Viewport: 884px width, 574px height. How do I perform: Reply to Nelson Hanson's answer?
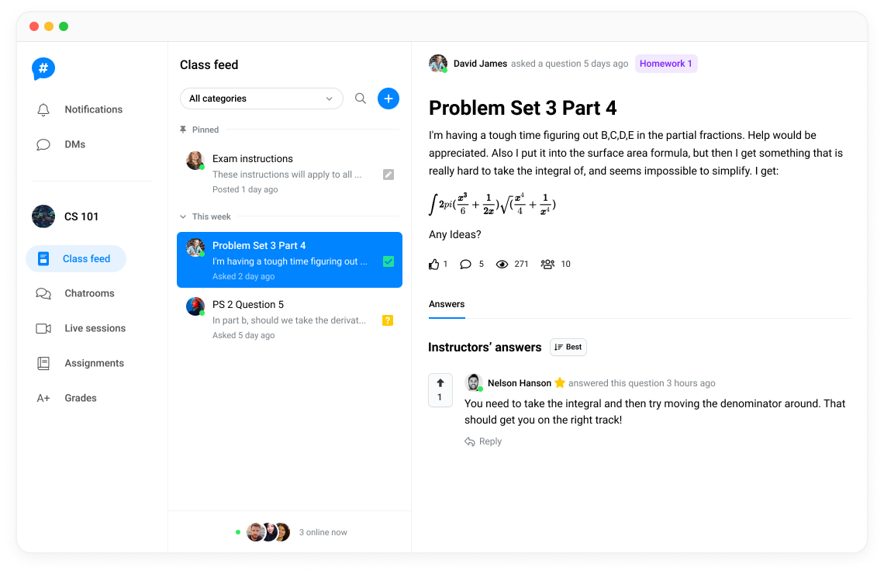point(483,441)
